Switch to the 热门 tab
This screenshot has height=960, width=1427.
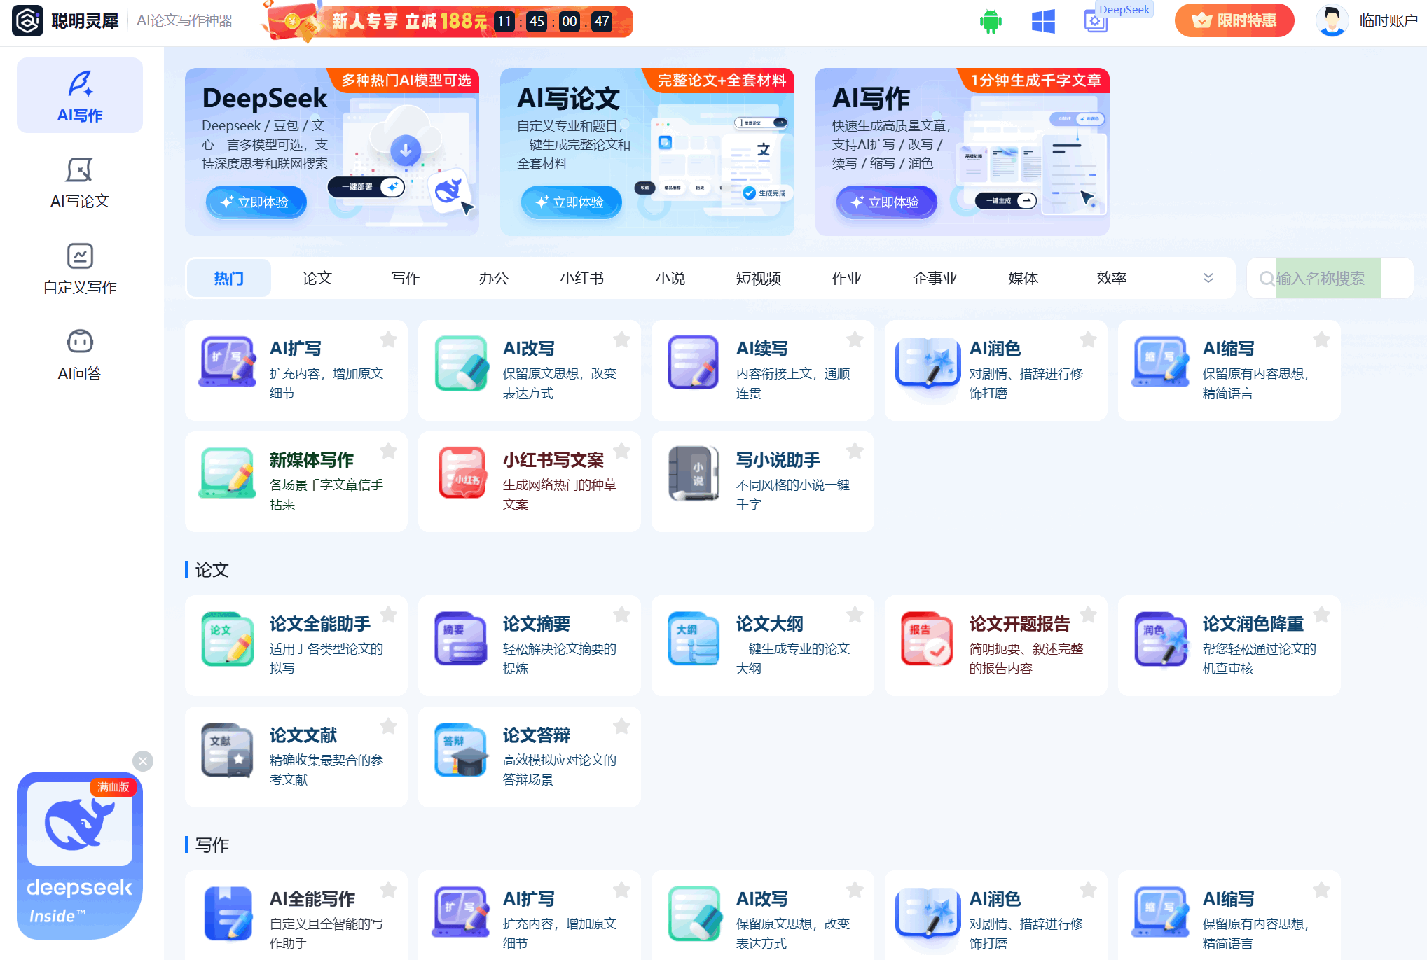(229, 278)
